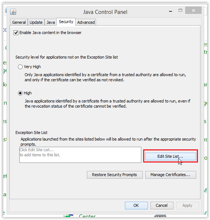Select the Java tab
This screenshot has height=220, width=210.
point(50,22)
